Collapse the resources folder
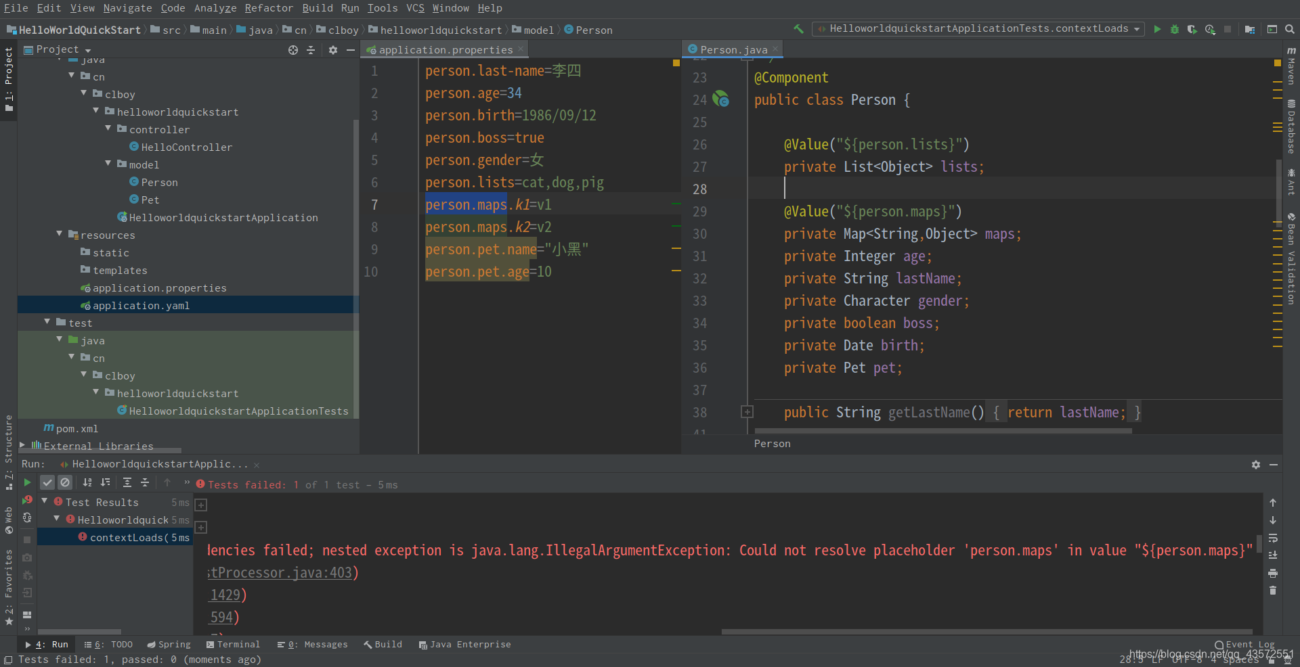 coord(60,233)
